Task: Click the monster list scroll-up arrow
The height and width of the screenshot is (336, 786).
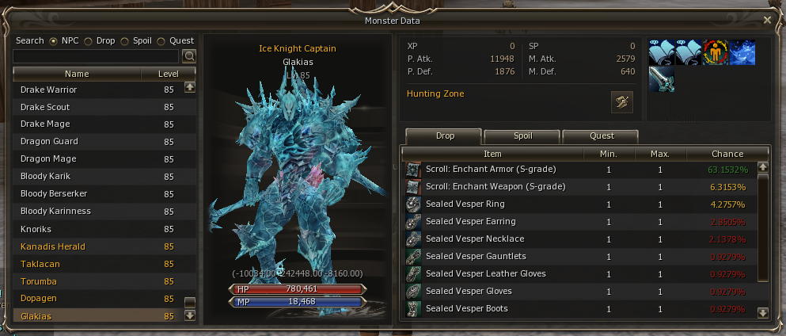Action: pos(190,87)
